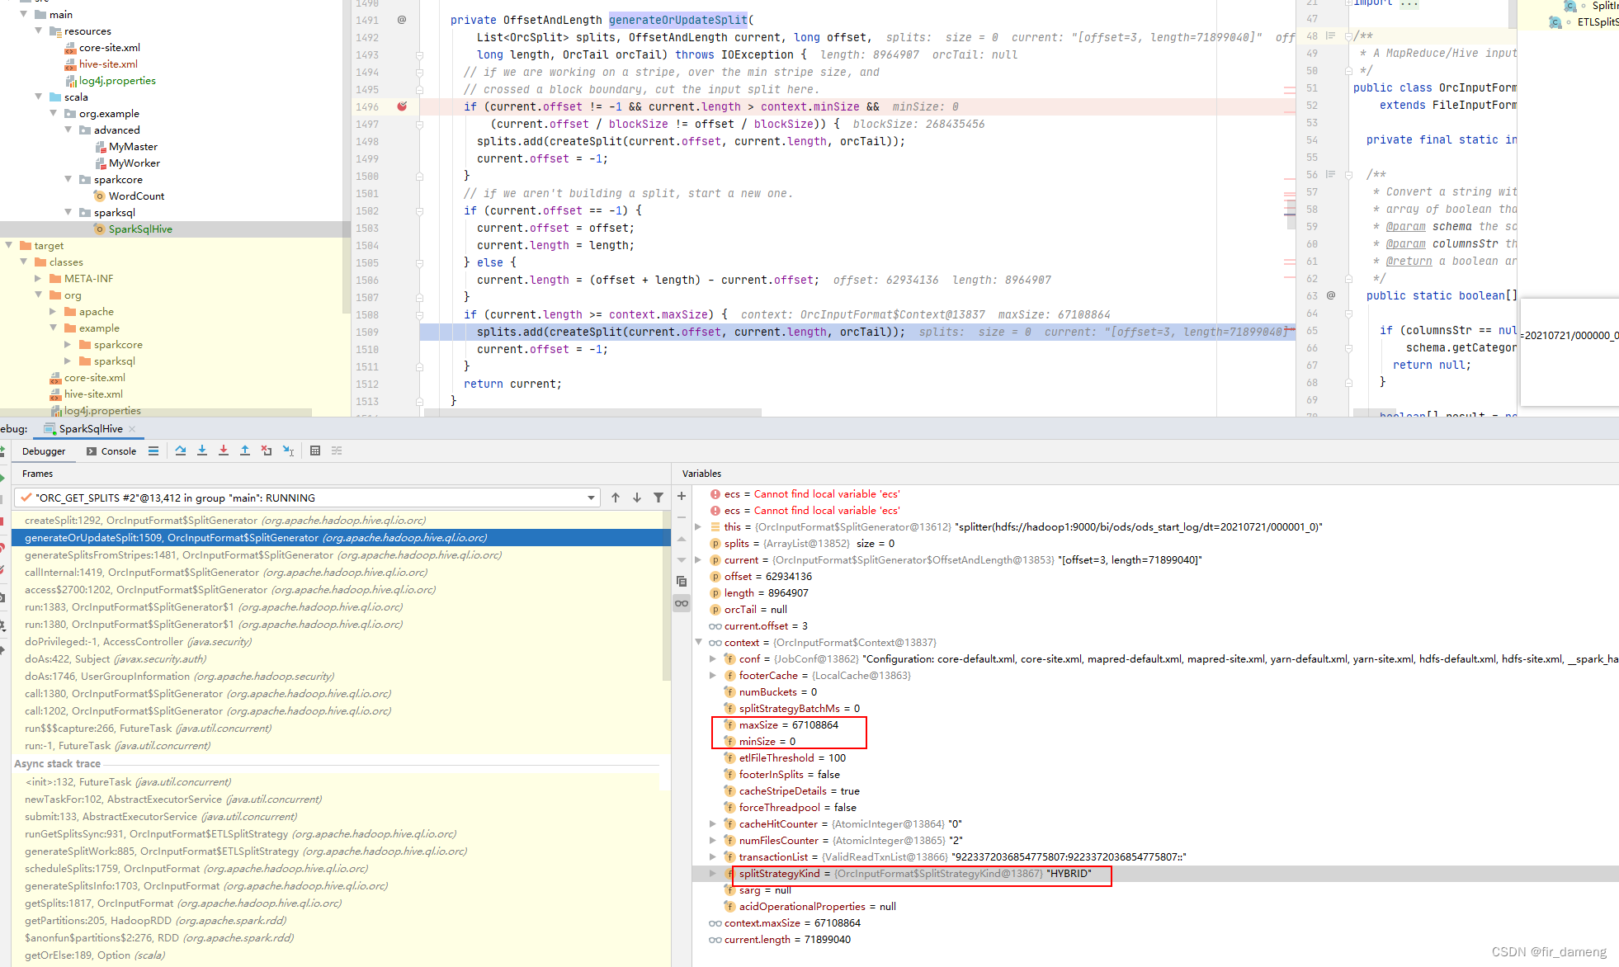1619x967 pixels.
Task: Remove watch with the minus icon
Action: [682, 517]
